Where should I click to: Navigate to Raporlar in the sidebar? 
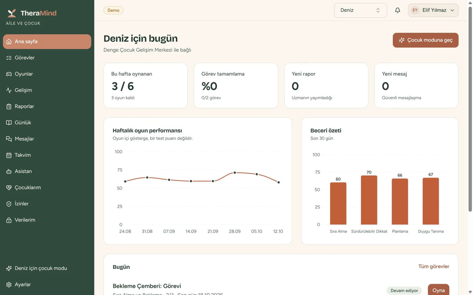[47, 106]
